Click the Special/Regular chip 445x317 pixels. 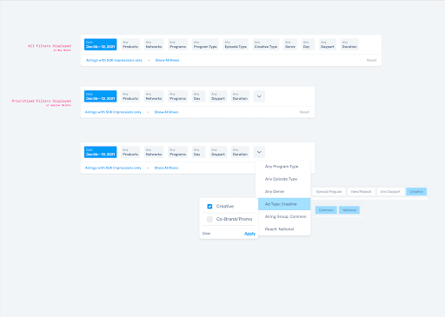point(329,191)
